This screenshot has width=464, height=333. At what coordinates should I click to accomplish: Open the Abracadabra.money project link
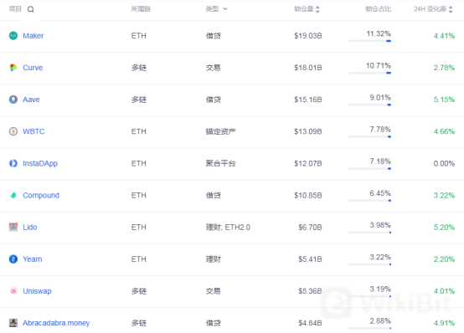56,323
